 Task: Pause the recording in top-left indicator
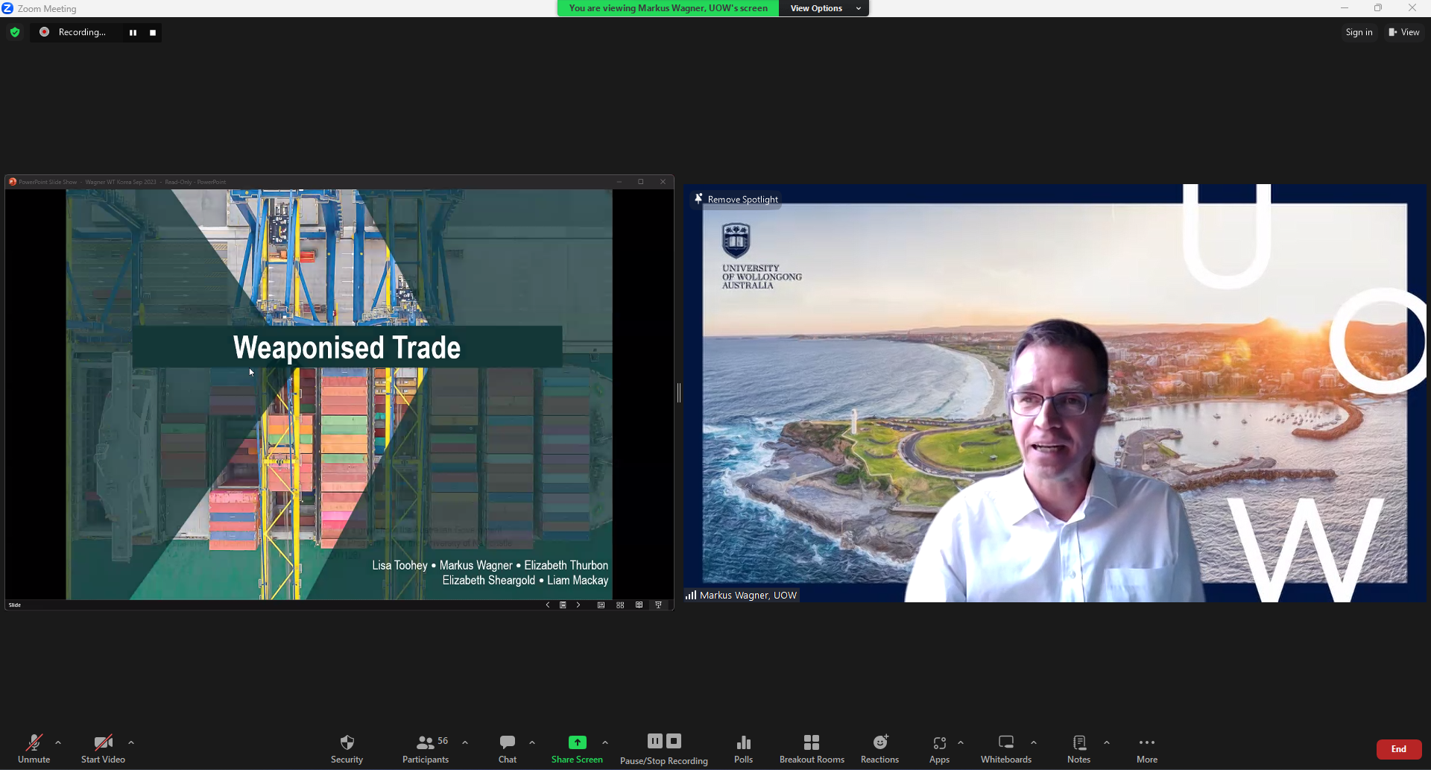[133, 33]
